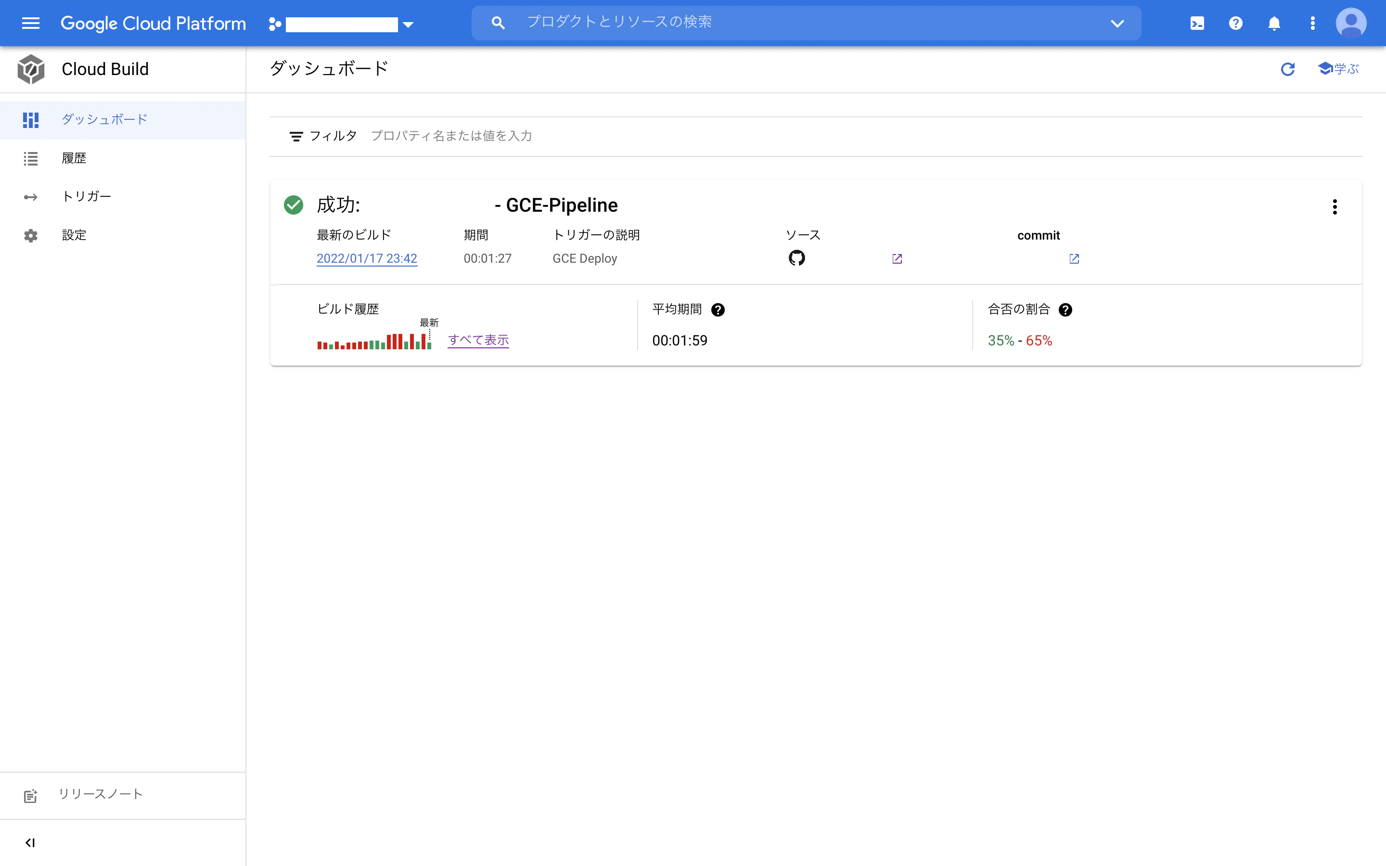Click the 00:01:27 duration value

(x=488, y=258)
